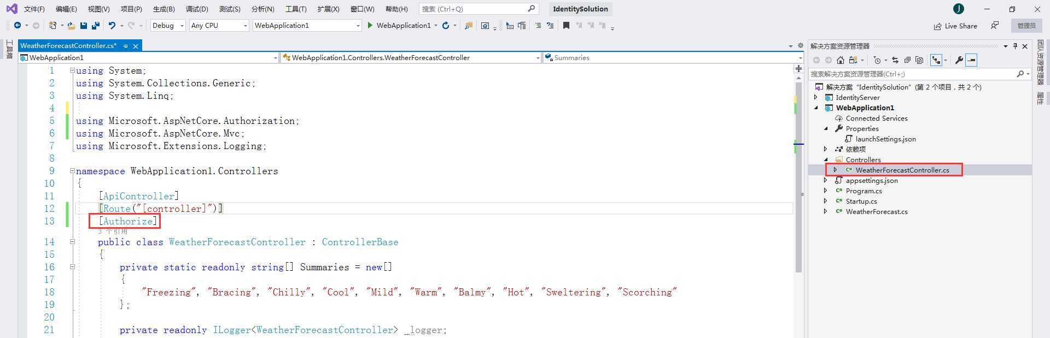Click the New Project toolbar icon
This screenshot has height=338, width=1050.
pyautogui.click(x=52, y=25)
